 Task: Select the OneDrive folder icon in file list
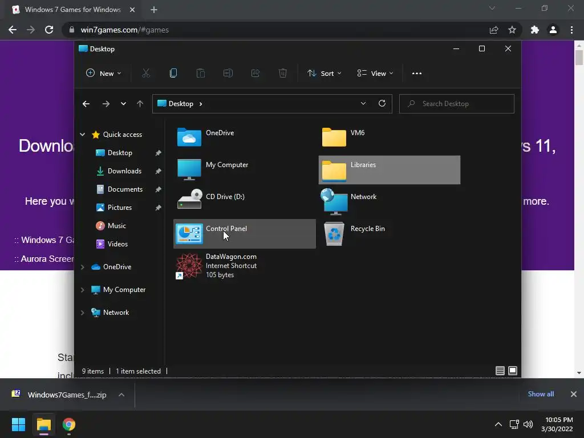click(189, 137)
